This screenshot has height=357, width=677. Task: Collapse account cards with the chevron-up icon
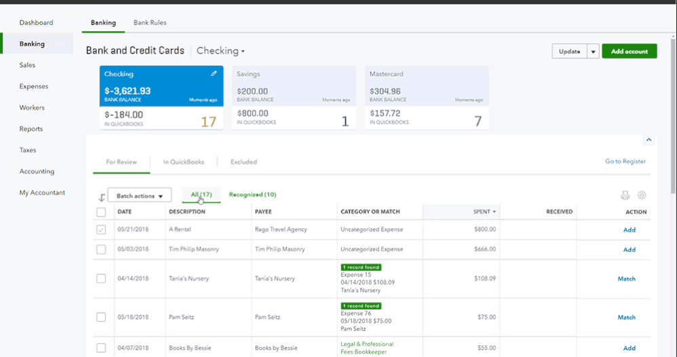tap(649, 140)
